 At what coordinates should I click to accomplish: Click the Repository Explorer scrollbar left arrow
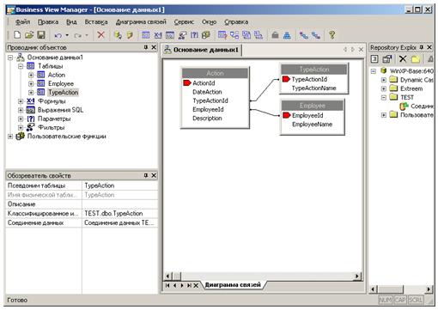pyautogui.click(x=373, y=289)
